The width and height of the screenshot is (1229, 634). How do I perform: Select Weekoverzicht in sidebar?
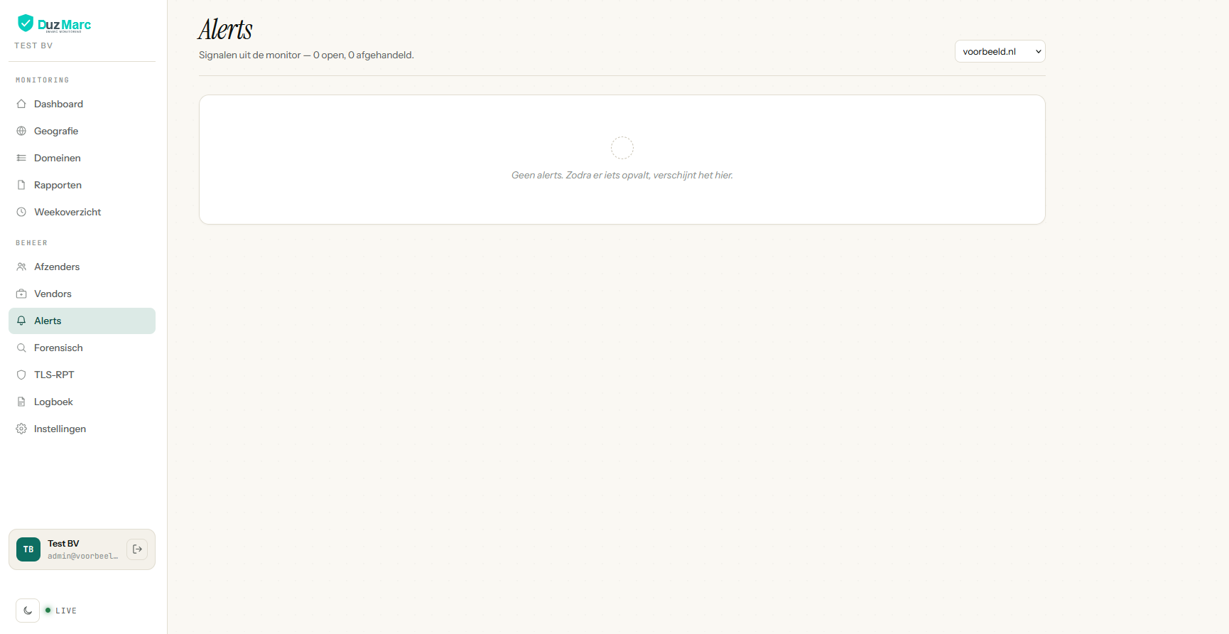82,212
